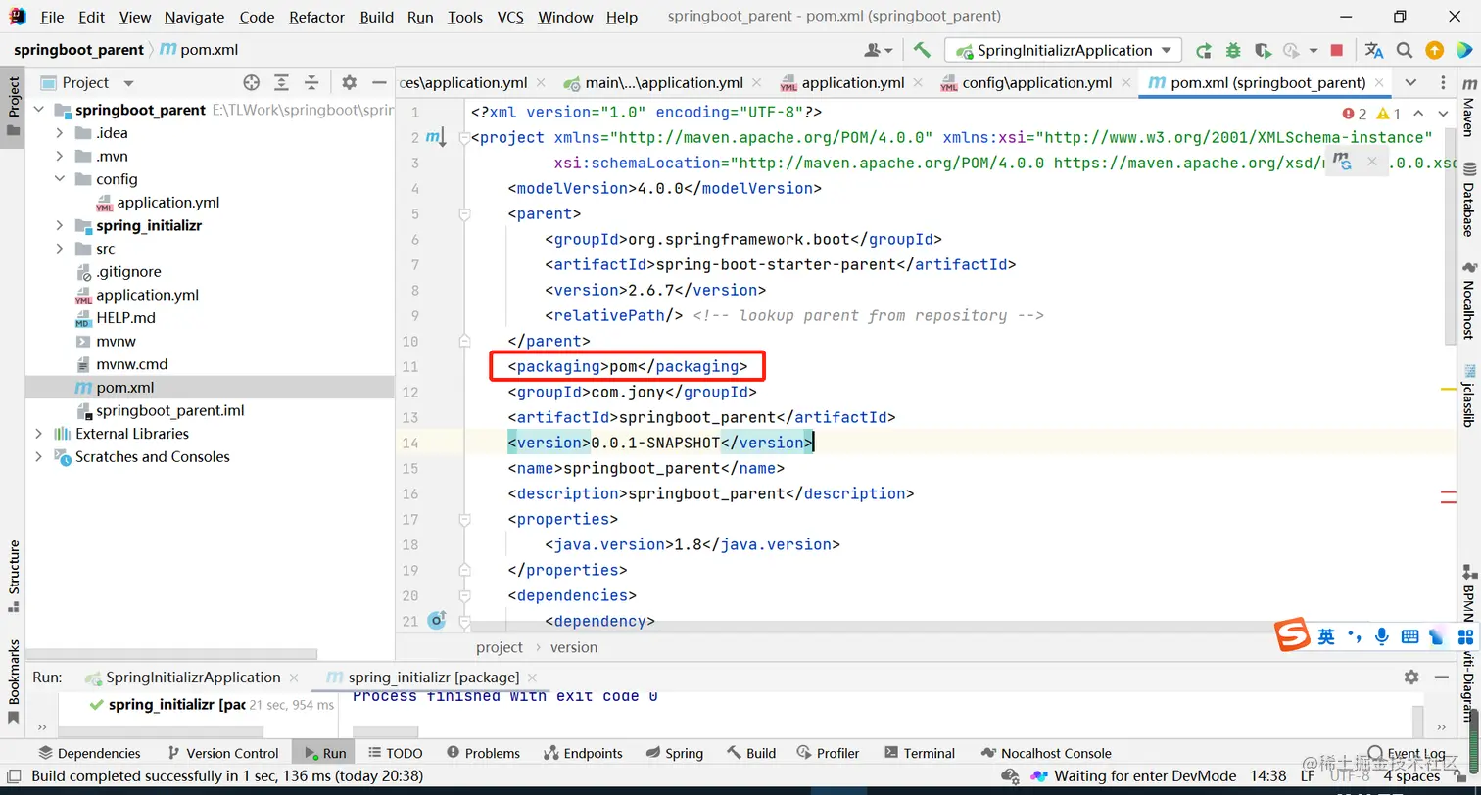Fold the parent tag on line 5
The width and height of the screenshot is (1481, 795).
coord(465,213)
